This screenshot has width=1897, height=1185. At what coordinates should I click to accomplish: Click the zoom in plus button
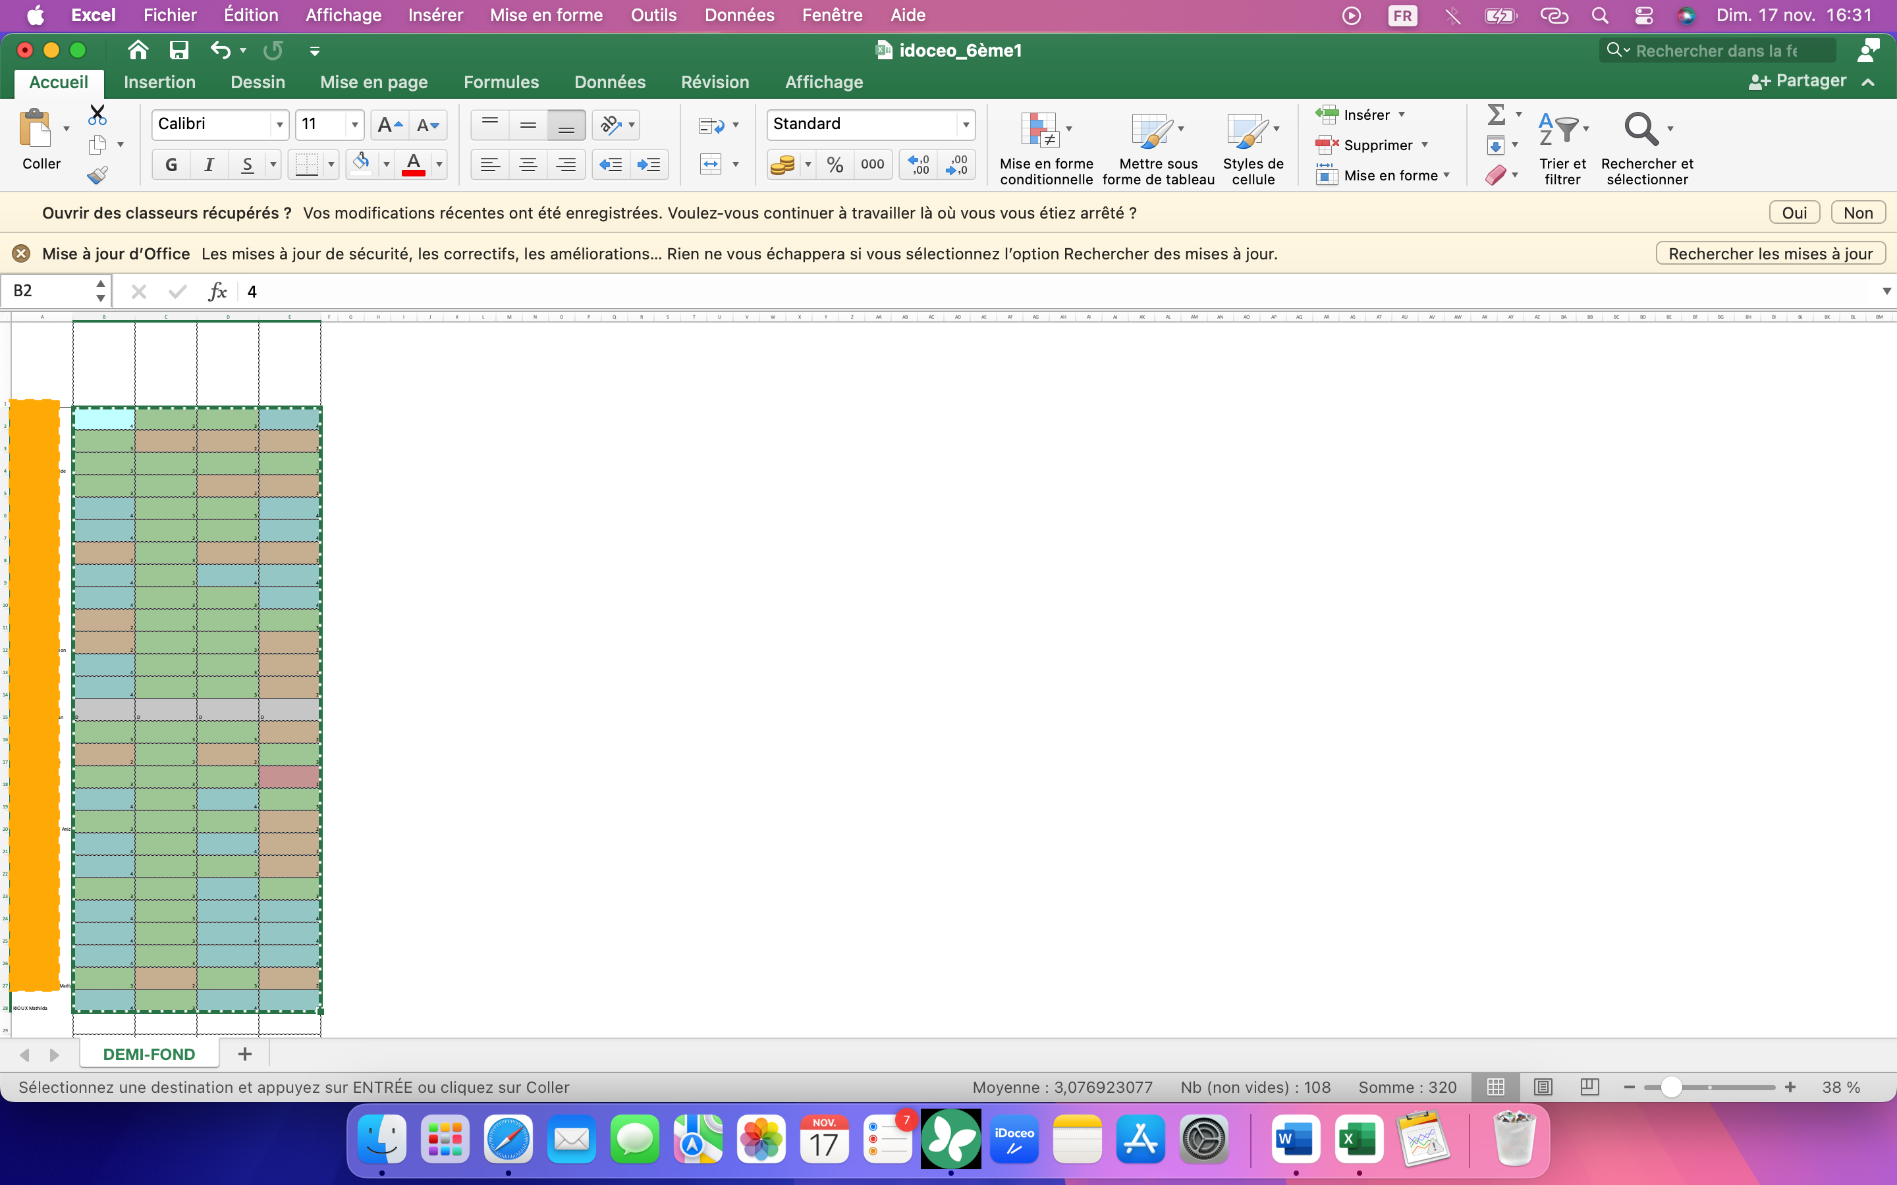pyautogui.click(x=1790, y=1087)
